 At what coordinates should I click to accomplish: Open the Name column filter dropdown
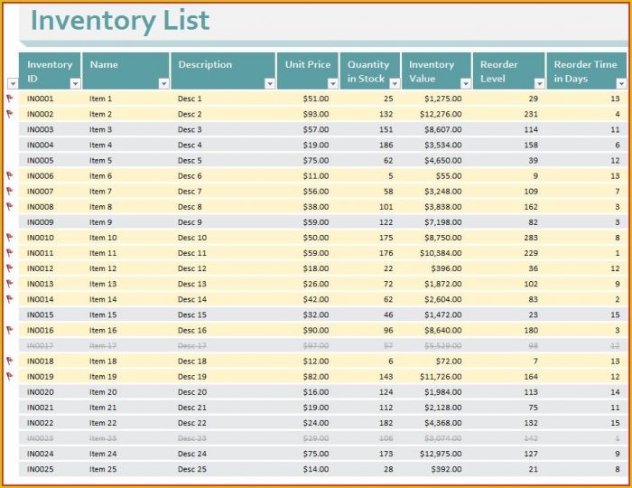tap(163, 83)
